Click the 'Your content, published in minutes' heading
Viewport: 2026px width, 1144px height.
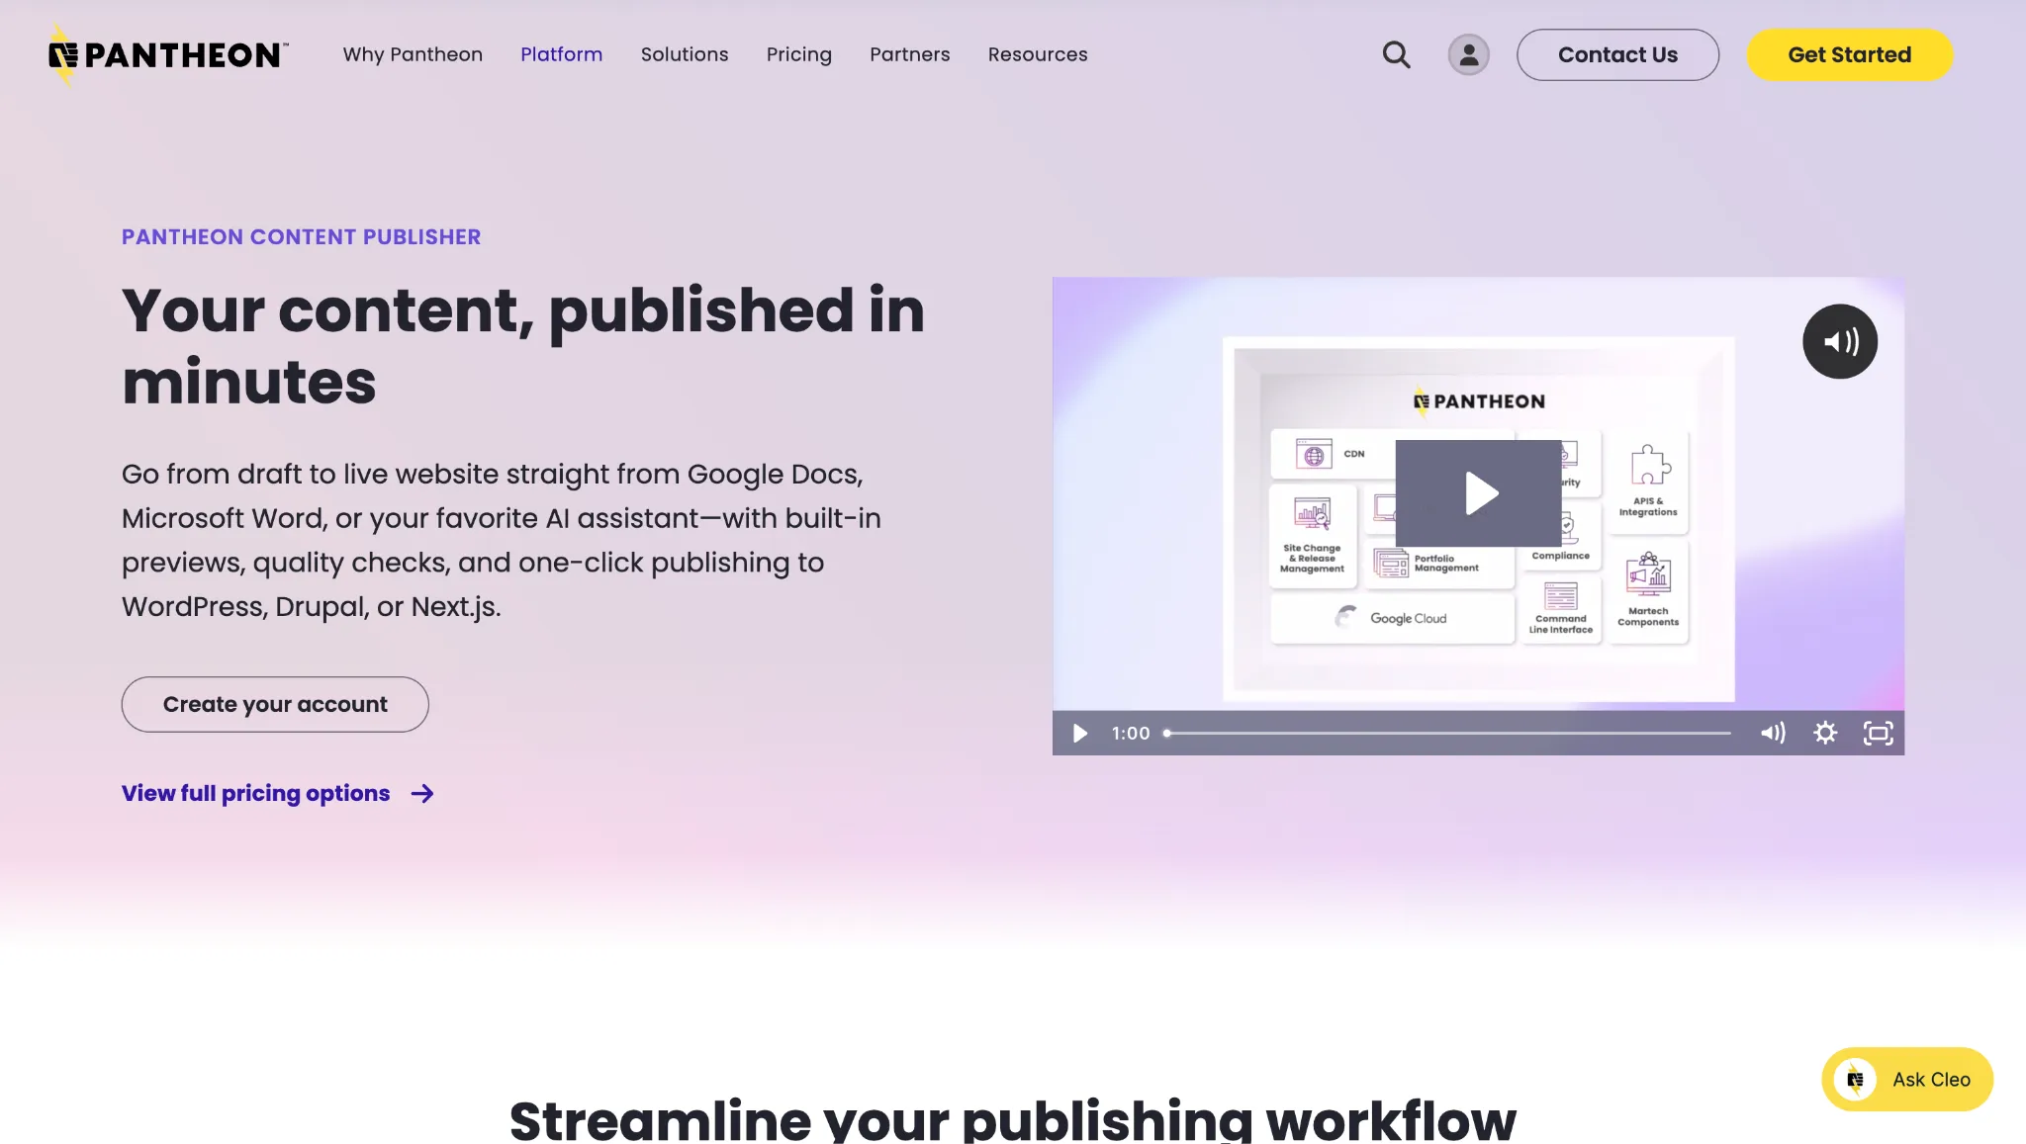(x=523, y=345)
